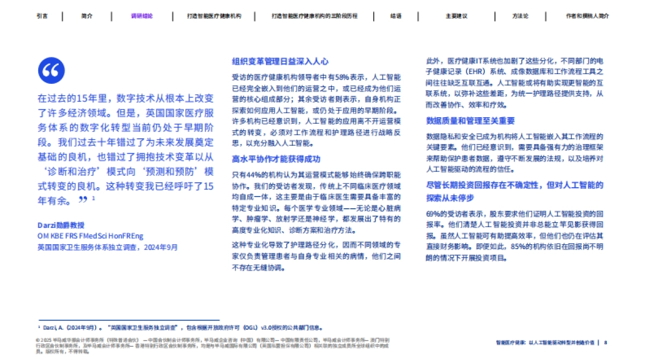Select the 方法论 navigation entry

[x=519, y=16]
